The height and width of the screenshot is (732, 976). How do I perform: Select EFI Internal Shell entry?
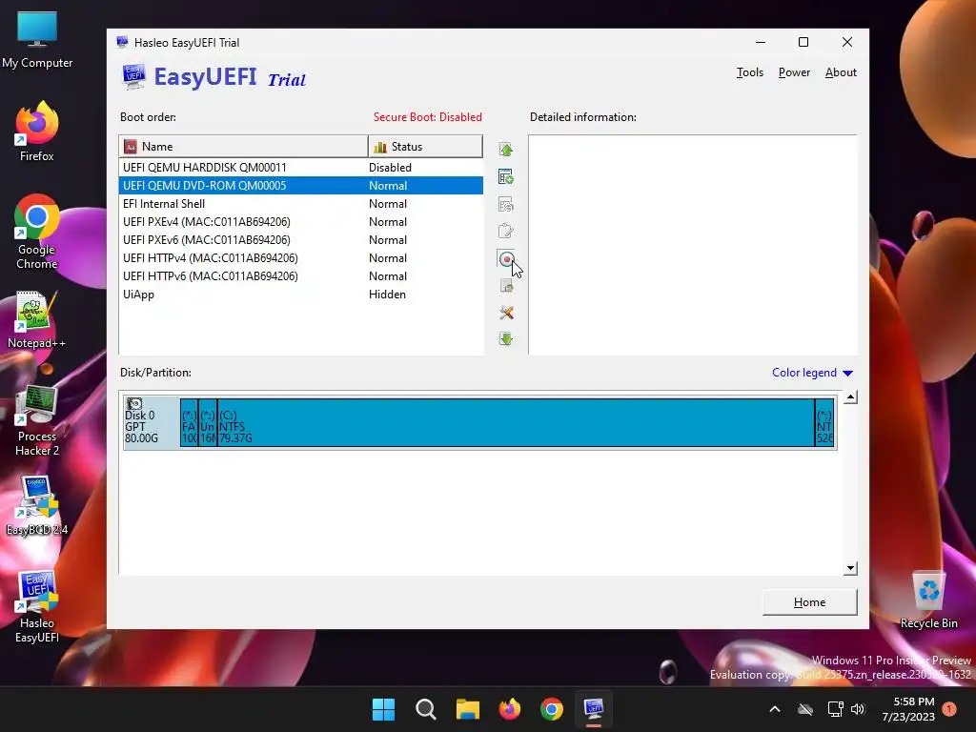click(x=300, y=204)
